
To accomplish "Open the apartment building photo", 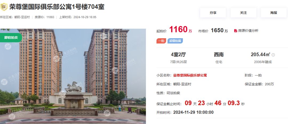I will [x=73, y=76].
